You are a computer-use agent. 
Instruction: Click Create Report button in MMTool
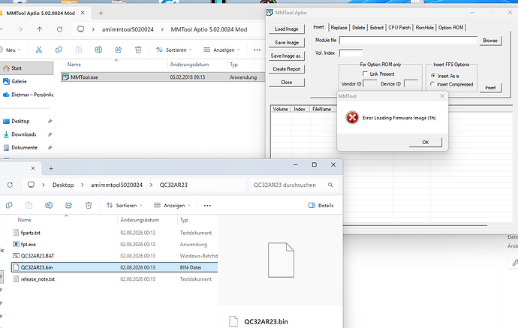coord(287,69)
